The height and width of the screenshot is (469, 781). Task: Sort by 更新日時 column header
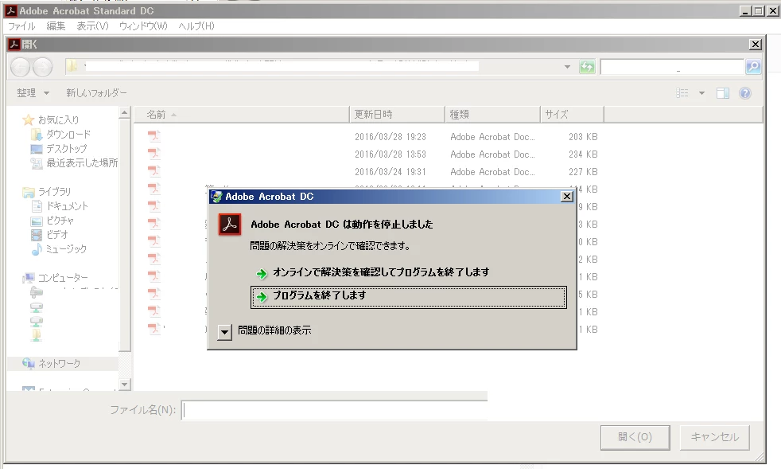397,115
